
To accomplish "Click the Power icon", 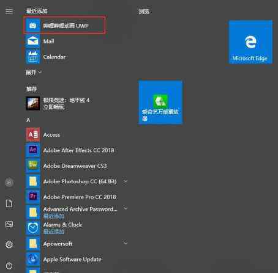I will [x=9, y=266].
